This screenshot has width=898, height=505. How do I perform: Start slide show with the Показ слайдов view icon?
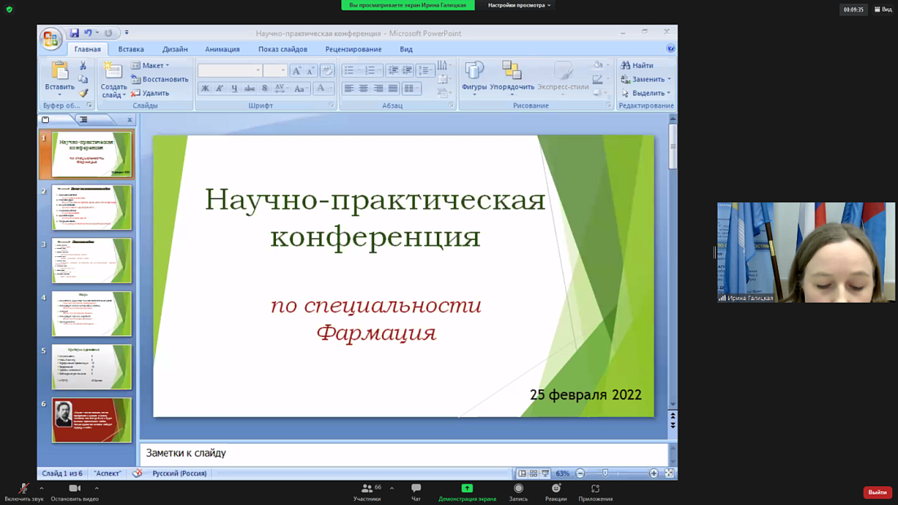pos(546,472)
